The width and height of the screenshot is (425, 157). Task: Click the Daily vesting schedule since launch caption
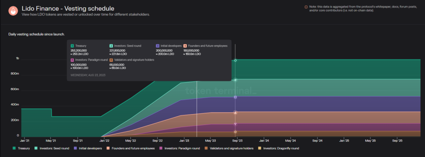point(37,34)
